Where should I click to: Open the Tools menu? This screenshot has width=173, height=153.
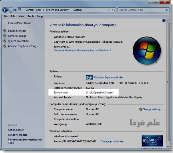tap(31, 16)
